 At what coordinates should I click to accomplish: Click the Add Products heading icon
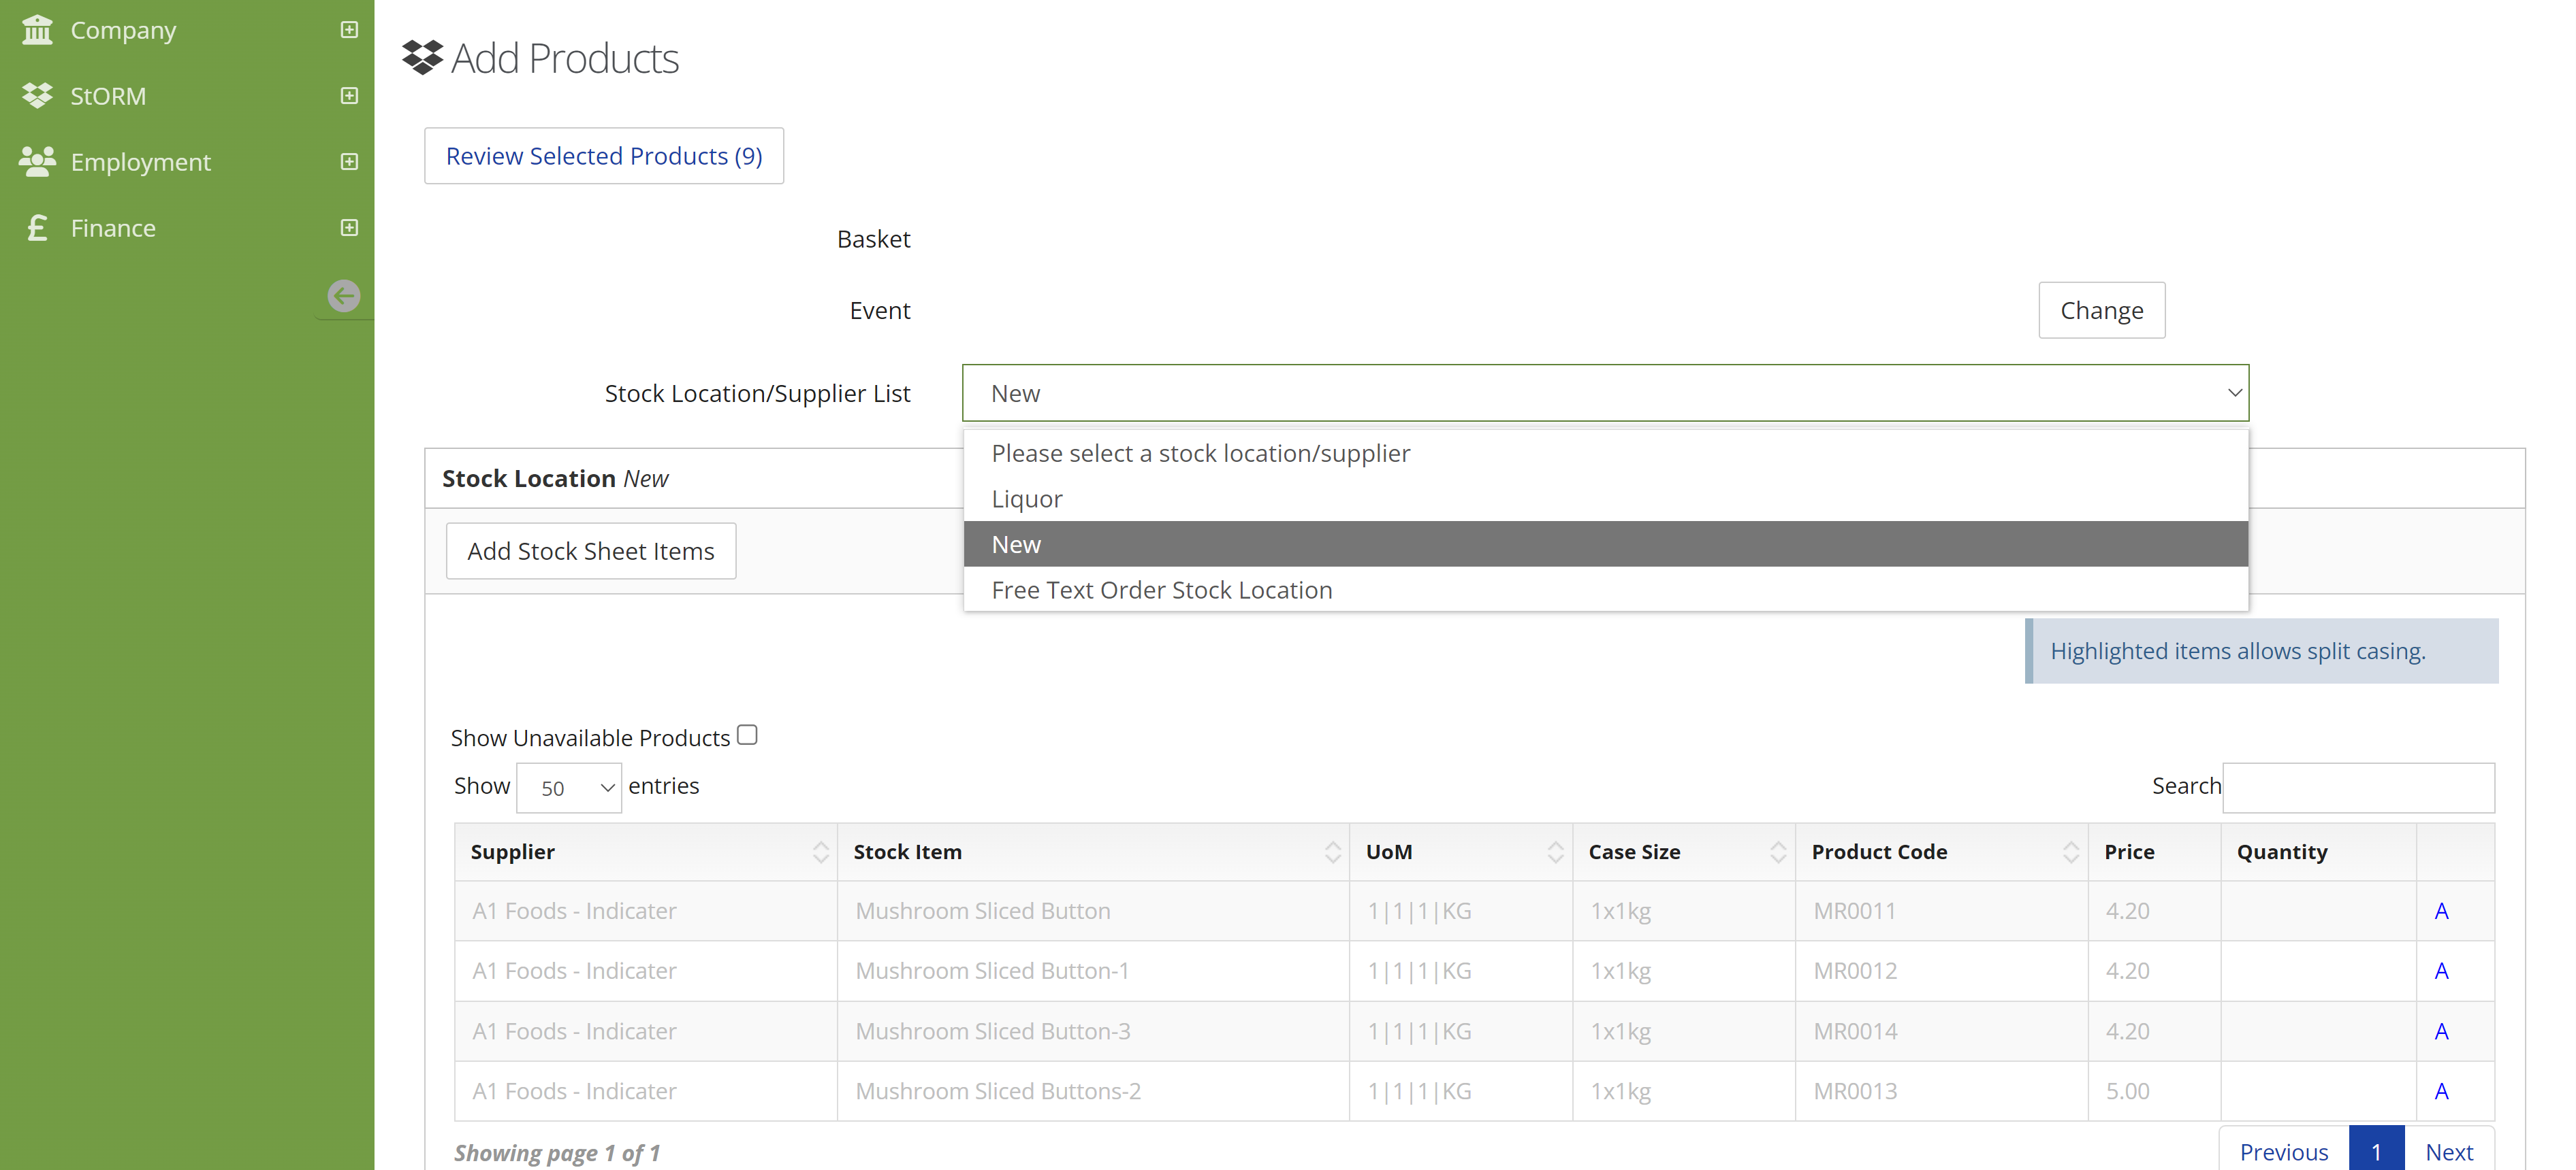422,57
